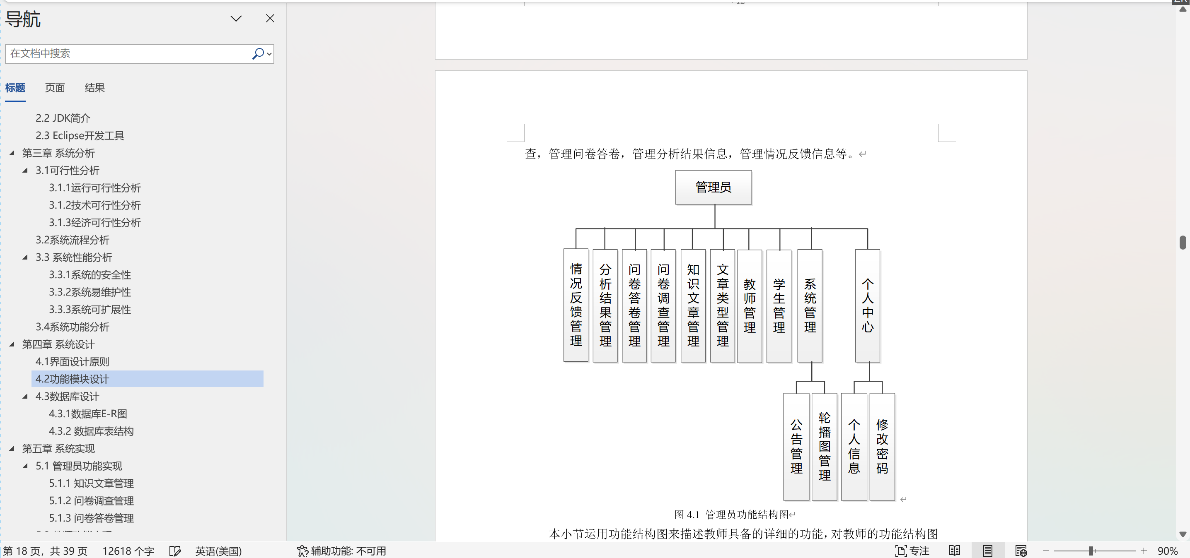Go to heading 3.3.2系统易维护性
The height and width of the screenshot is (558, 1190).
(90, 292)
